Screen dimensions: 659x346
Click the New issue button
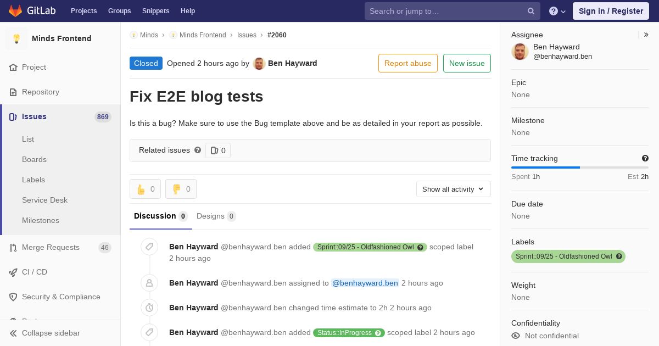click(x=467, y=63)
